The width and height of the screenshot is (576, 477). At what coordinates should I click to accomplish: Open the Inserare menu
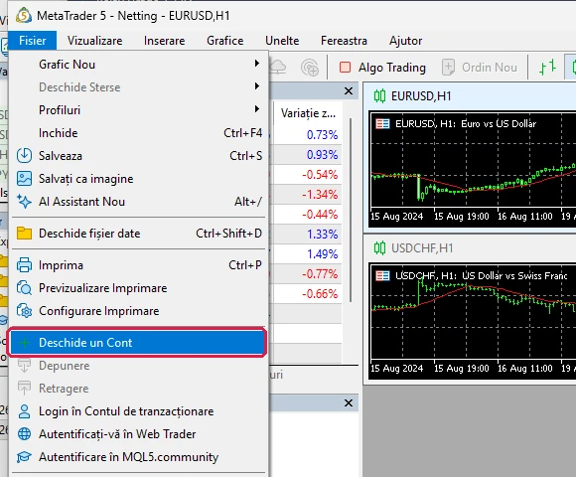pyautogui.click(x=164, y=41)
